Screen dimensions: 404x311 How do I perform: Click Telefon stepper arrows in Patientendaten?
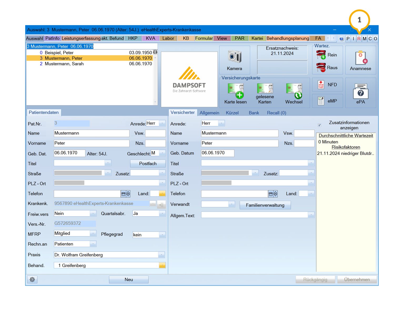coord(128,194)
